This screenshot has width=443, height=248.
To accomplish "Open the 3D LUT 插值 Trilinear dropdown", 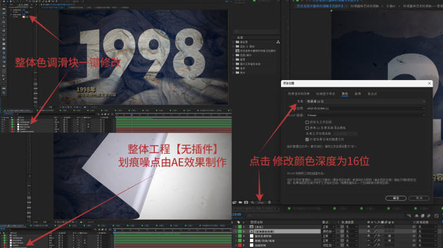I will (366, 115).
